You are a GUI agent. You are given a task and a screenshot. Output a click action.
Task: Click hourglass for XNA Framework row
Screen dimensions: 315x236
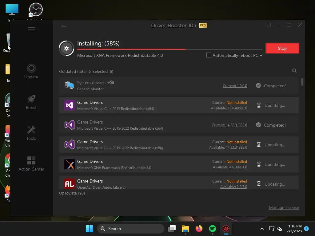(x=259, y=164)
